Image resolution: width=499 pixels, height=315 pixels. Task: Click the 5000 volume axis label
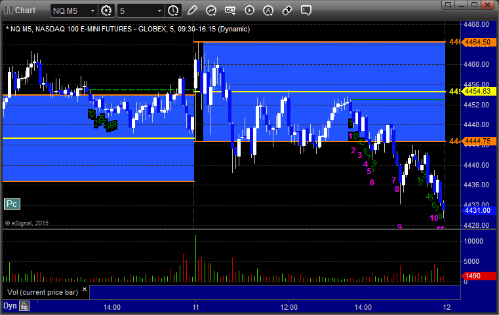pyautogui.click(x=471, y=261)
